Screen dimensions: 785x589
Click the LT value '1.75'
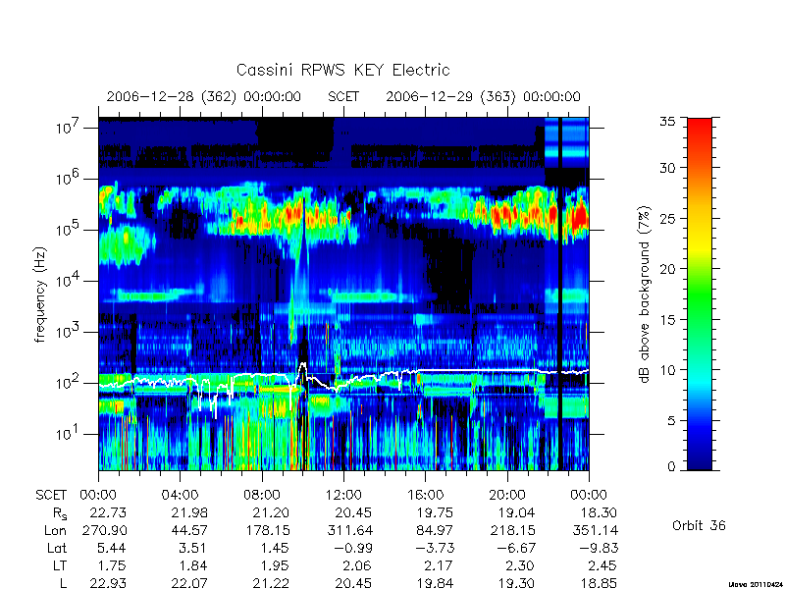pos(113,565)
